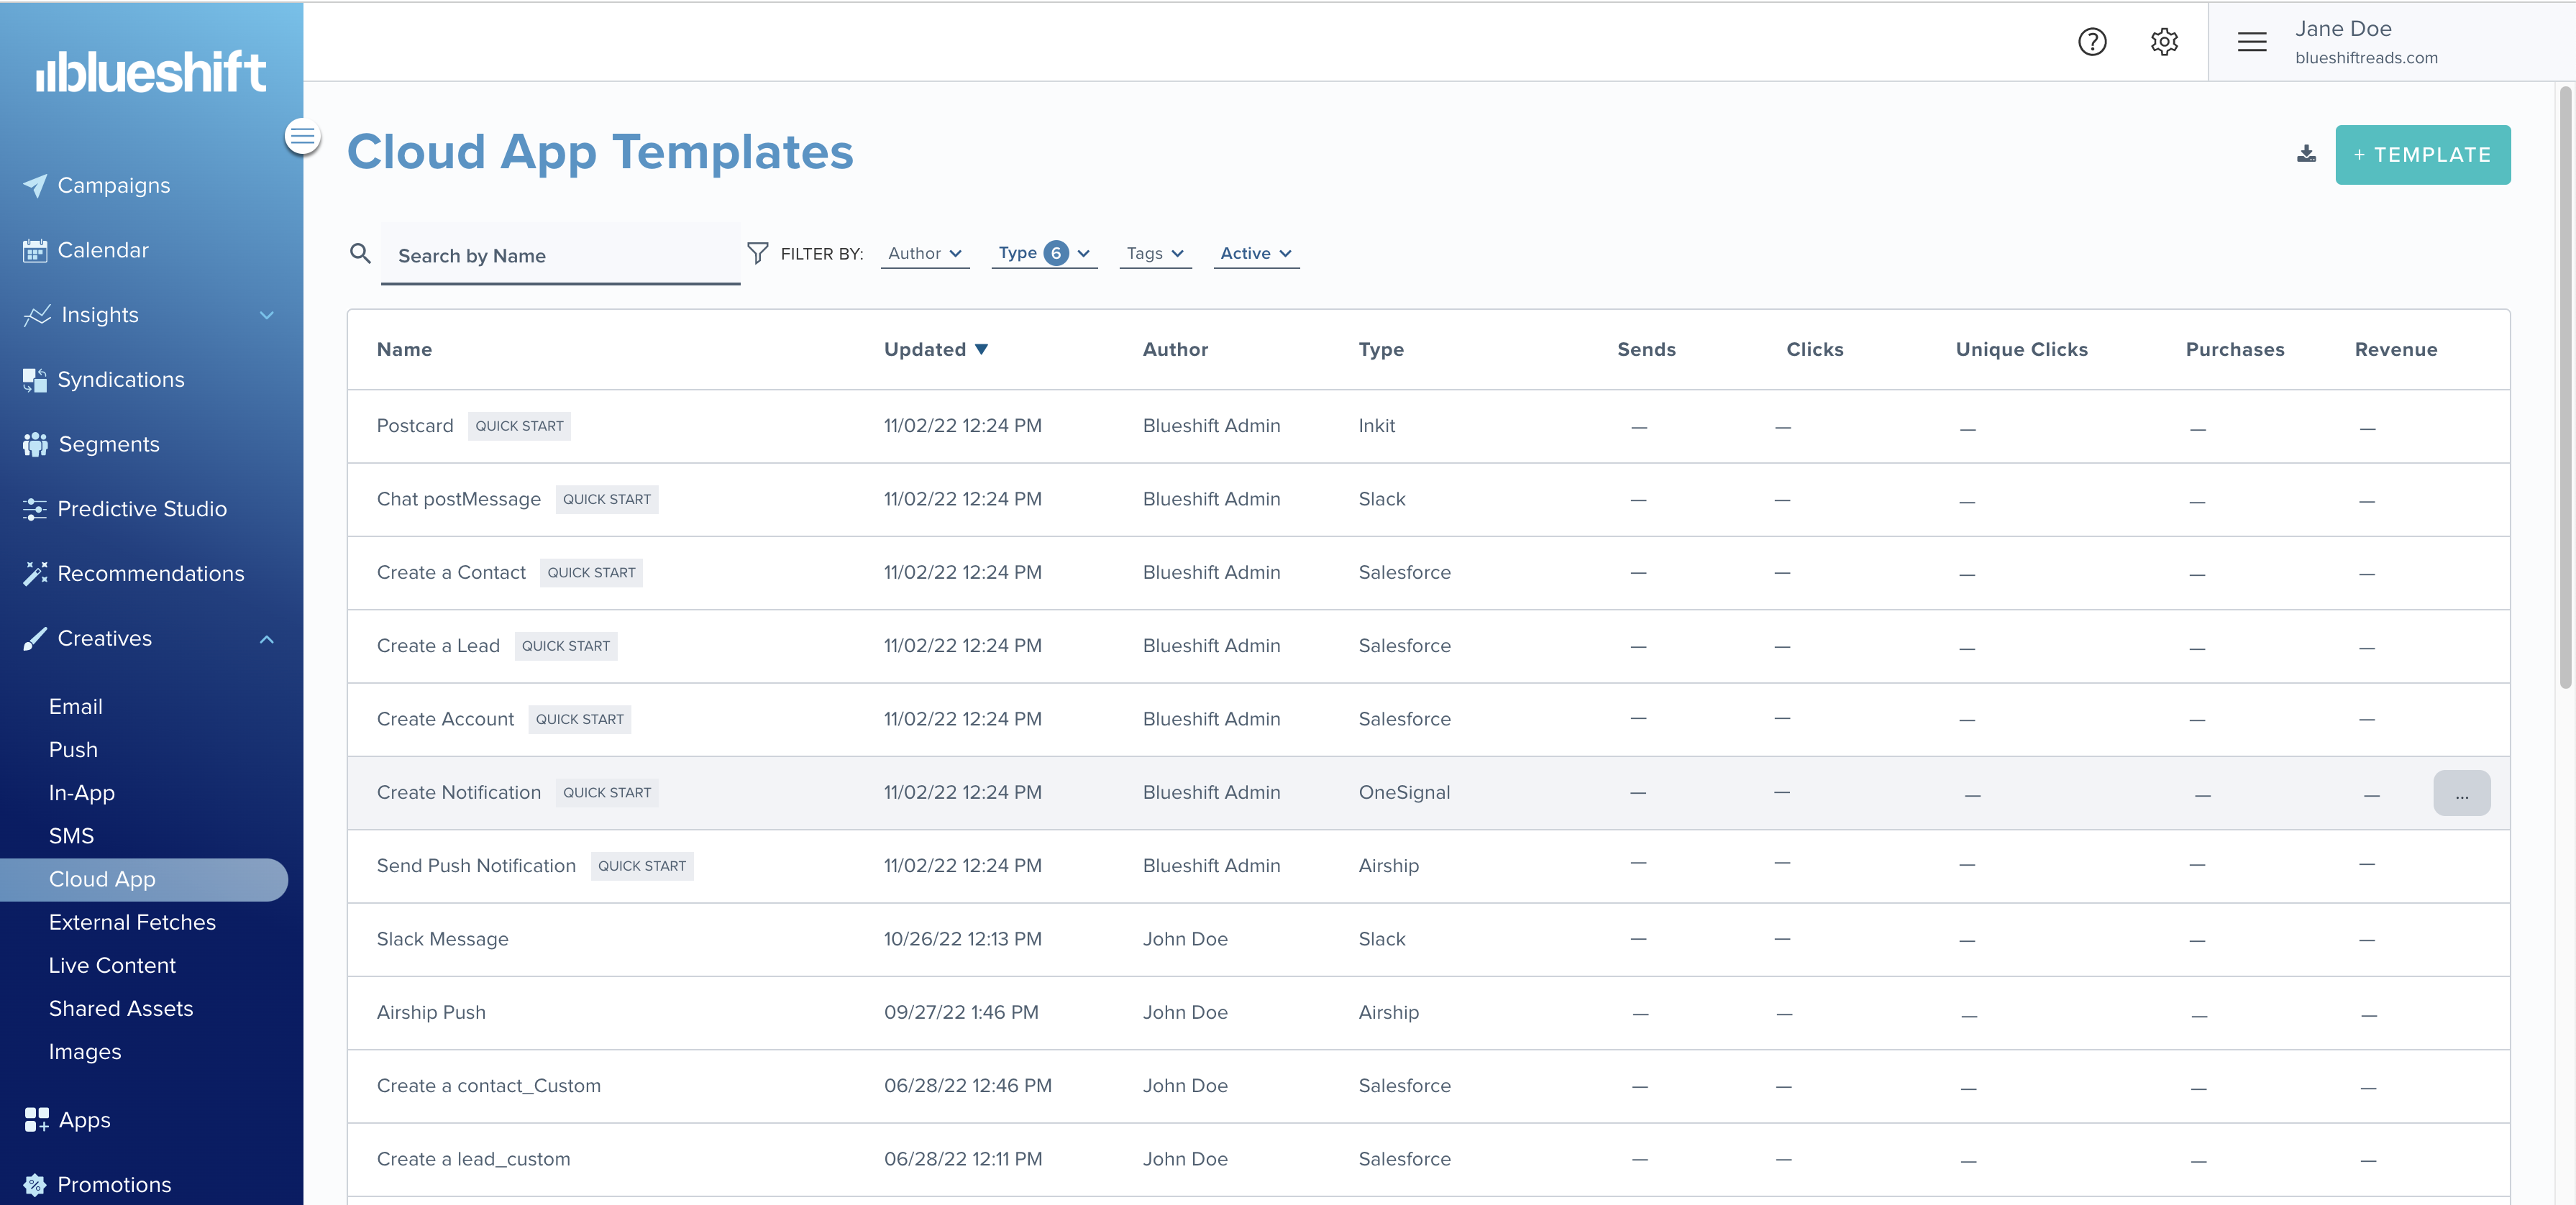This screenshot has width=2576, height=1205.
Task: Click the Syndications icon
Action: click(35, 380)
